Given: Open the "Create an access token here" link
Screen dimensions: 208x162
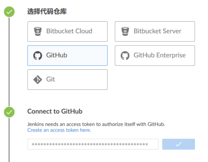Looking at the screenshot, I should [x=59, y=130].
